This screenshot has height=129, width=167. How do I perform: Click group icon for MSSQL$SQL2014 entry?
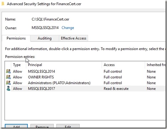(9, 71)
